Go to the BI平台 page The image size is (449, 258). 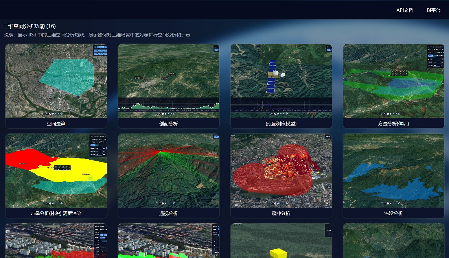tap(433, 10)
